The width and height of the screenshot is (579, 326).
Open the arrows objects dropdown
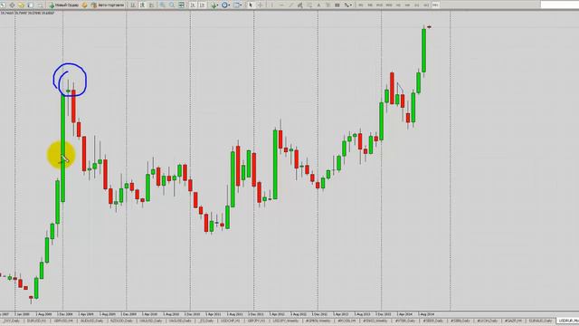[348, 5]
